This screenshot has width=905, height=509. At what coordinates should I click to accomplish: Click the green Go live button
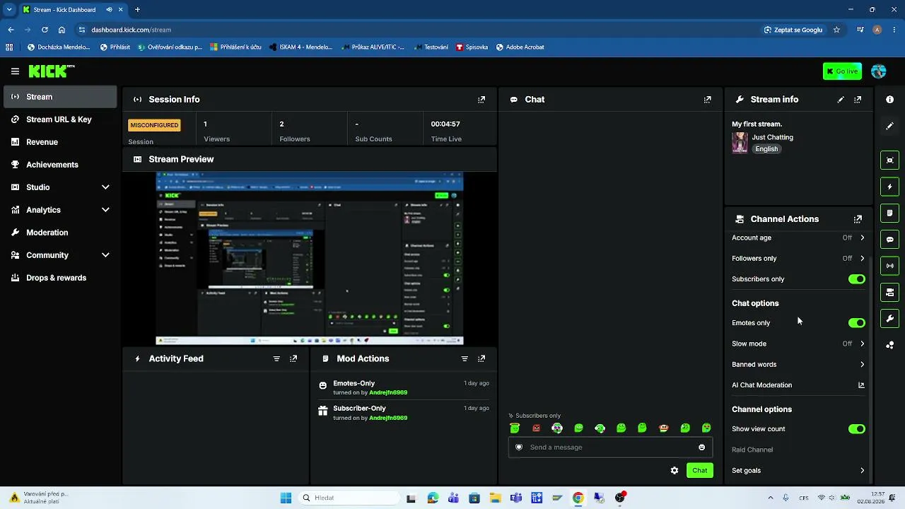pos(842,71)
